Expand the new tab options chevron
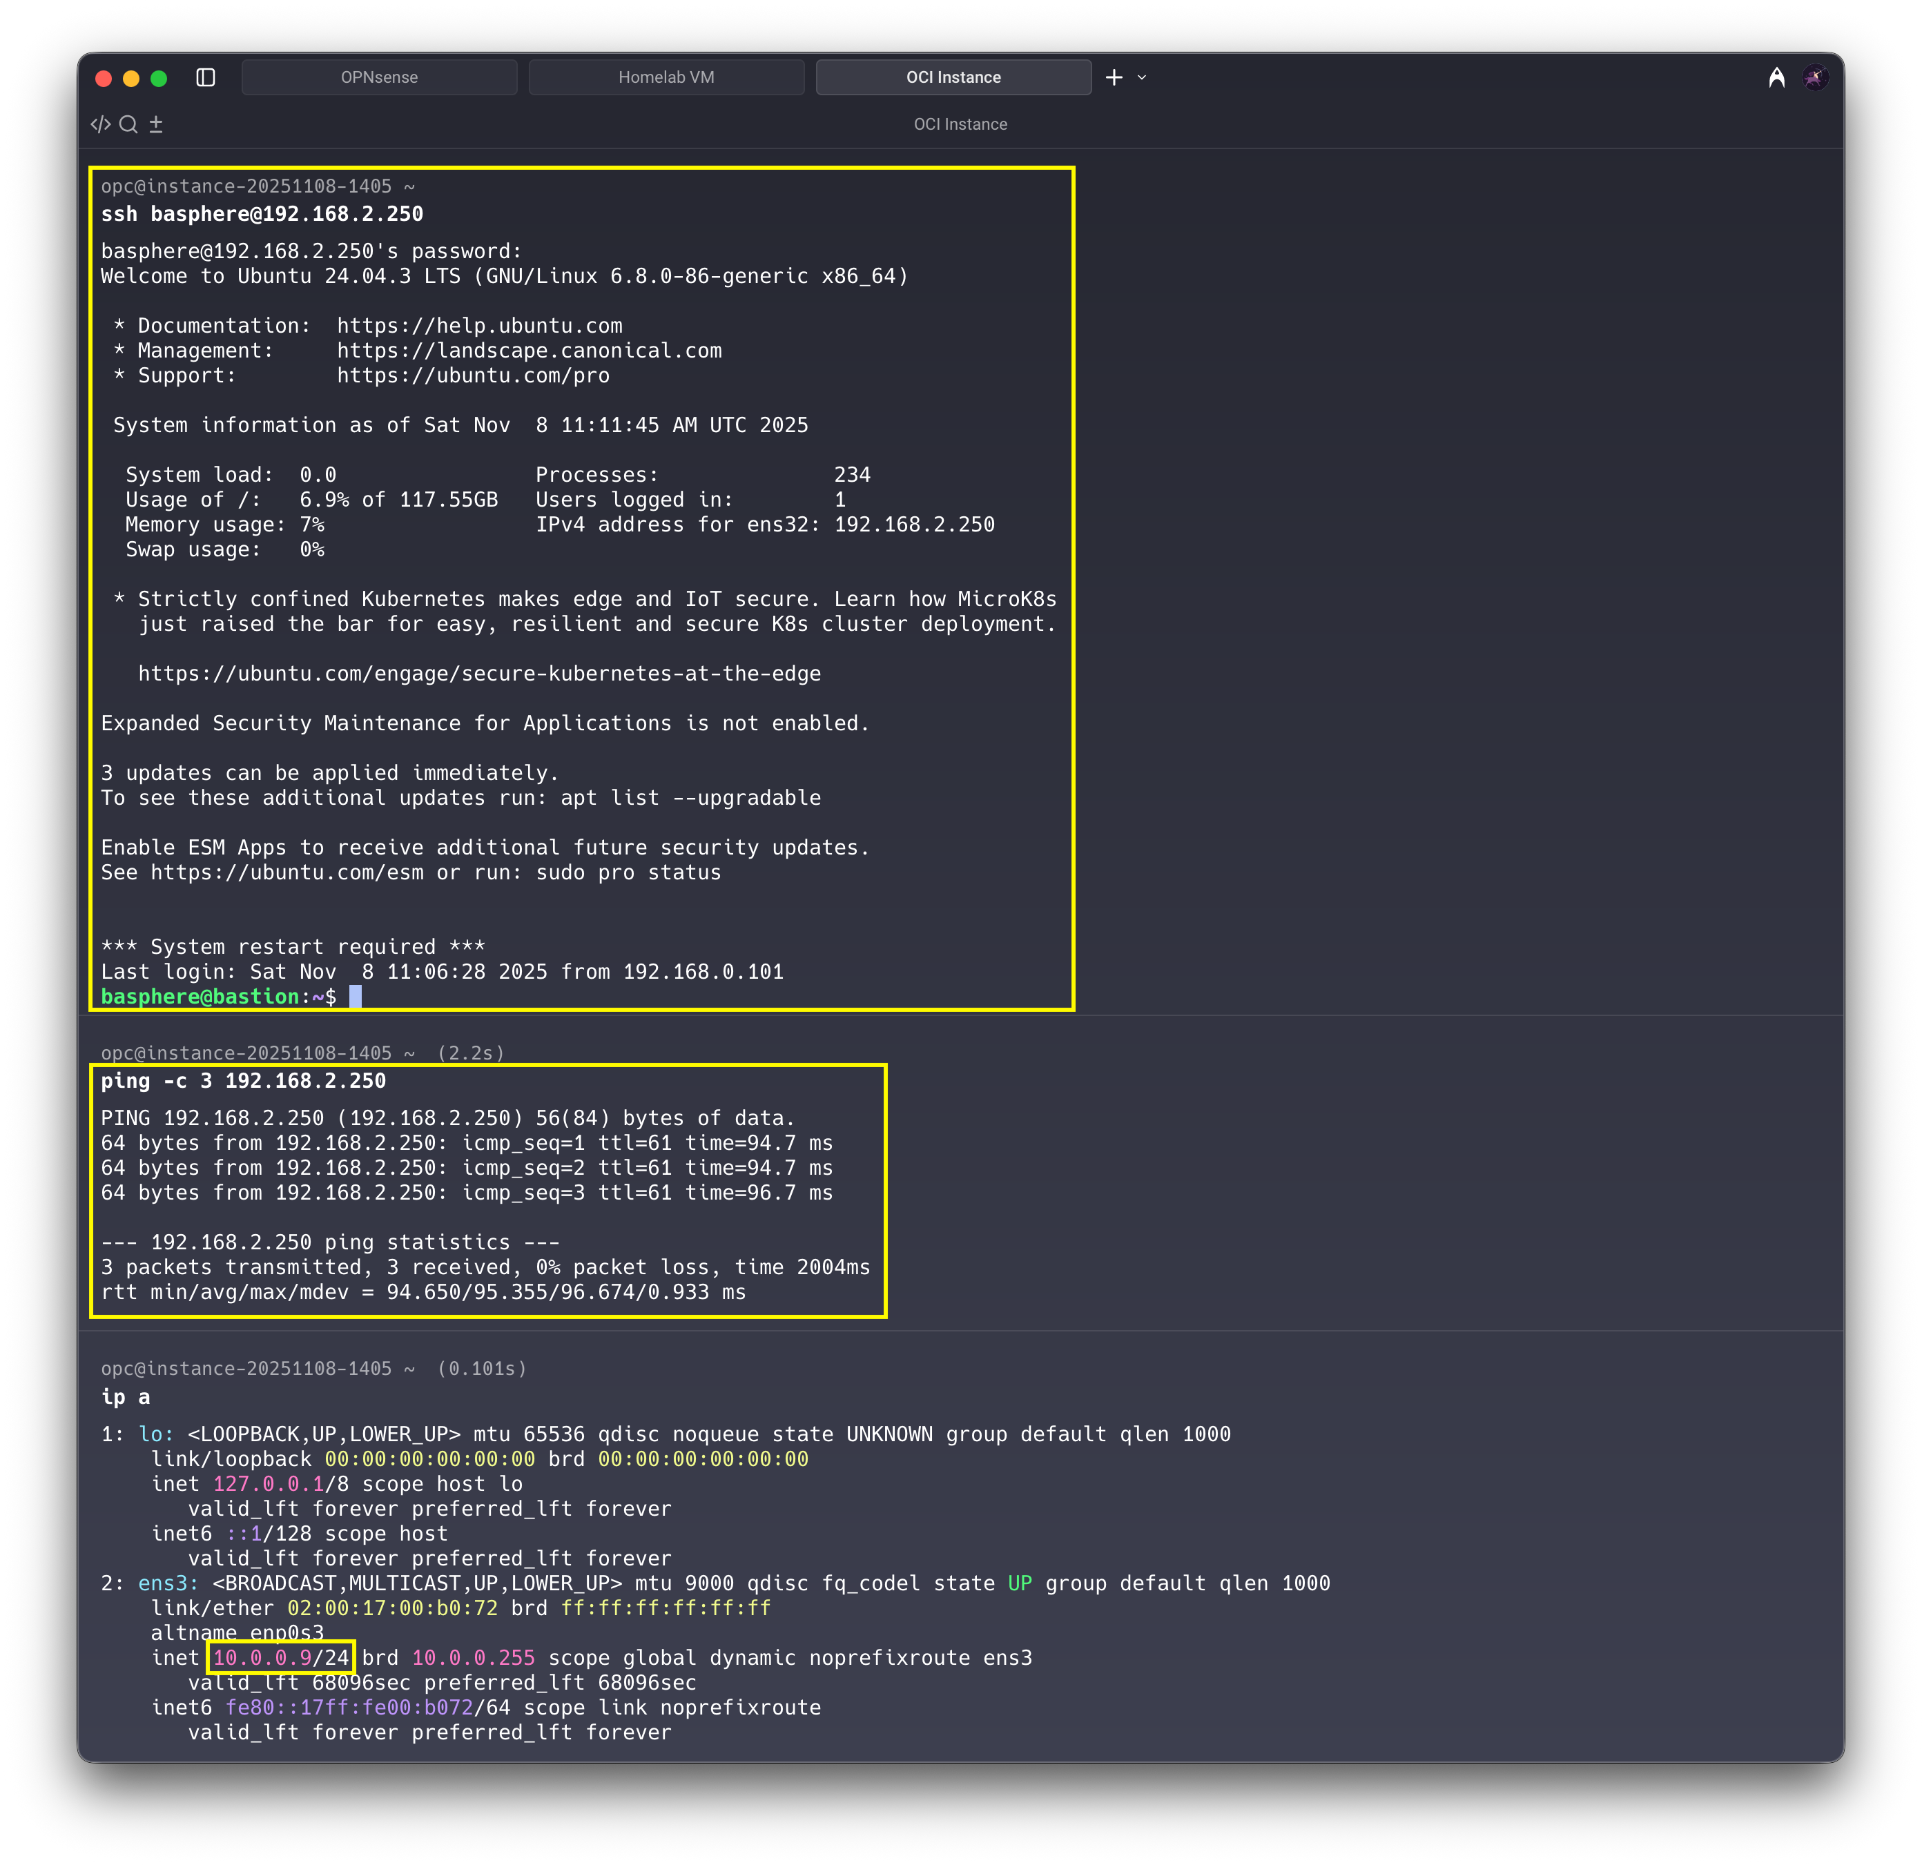Screen dimensions: 1922x1865 pyautogui.click(x=1141, y=77)
